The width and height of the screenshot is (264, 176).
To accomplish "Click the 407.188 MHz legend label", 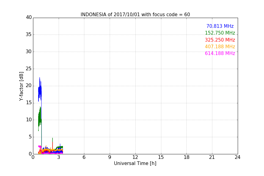I will click(x=220, y=47).
